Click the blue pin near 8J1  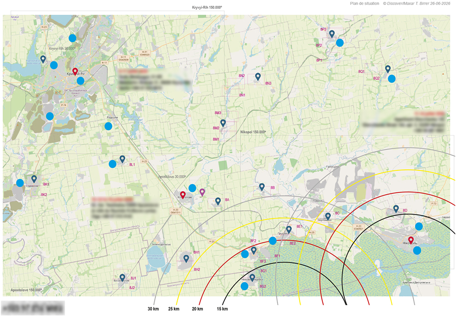(123, 277)
